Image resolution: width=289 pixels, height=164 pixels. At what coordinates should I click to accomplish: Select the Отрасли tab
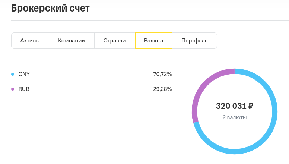tap(114, 41)
